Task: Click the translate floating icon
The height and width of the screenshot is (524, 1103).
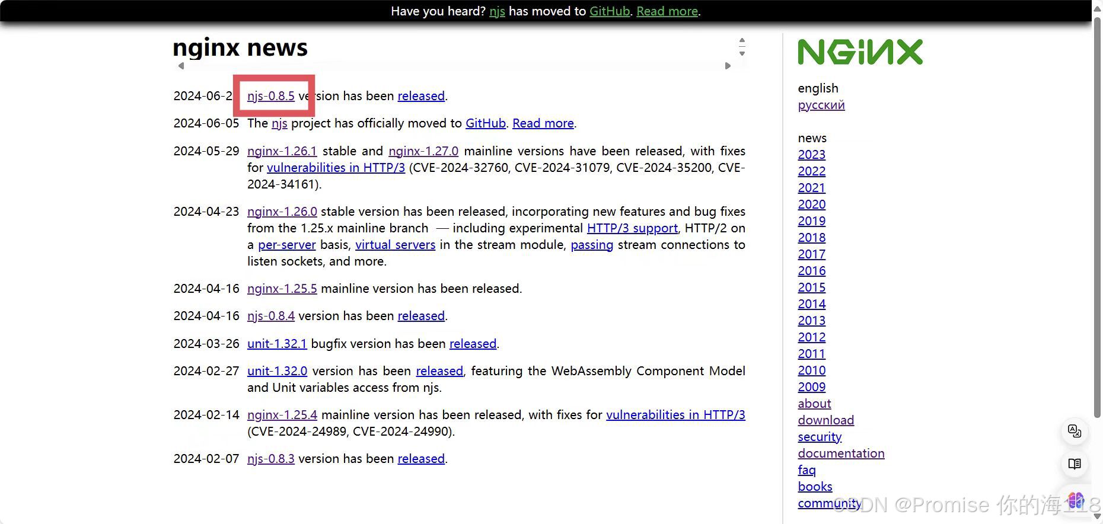Action: click(x=1075, y=431)
